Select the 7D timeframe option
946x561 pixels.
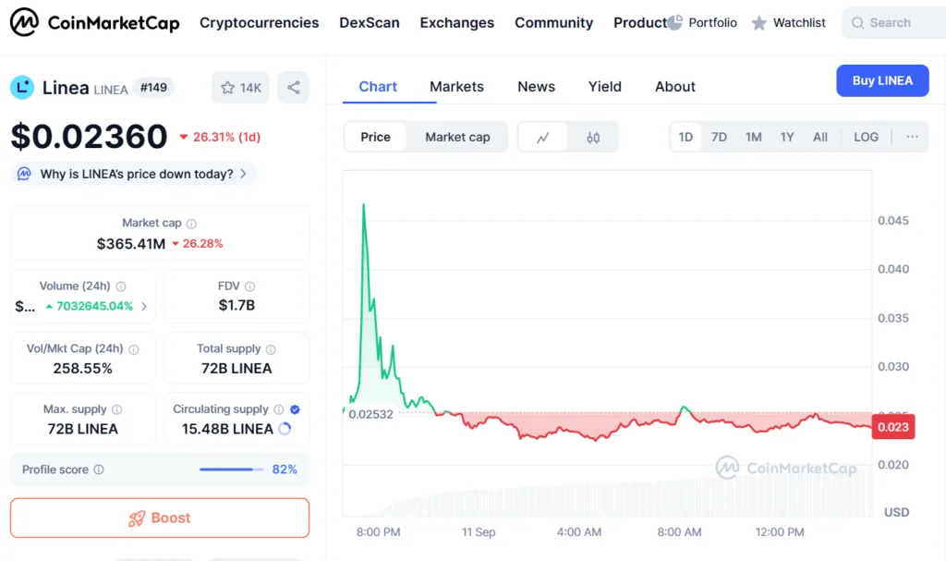point(719,136)
